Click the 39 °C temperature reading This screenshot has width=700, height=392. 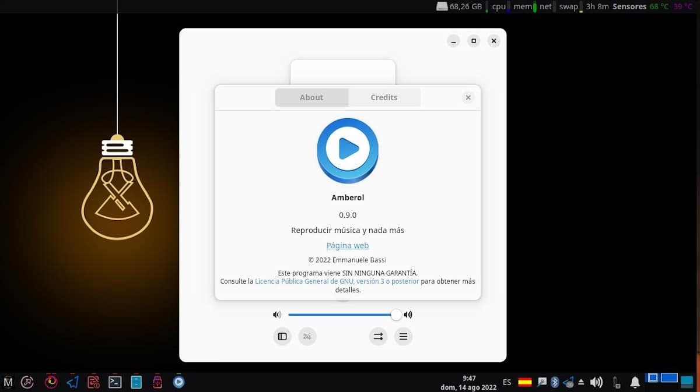(682, 6)
